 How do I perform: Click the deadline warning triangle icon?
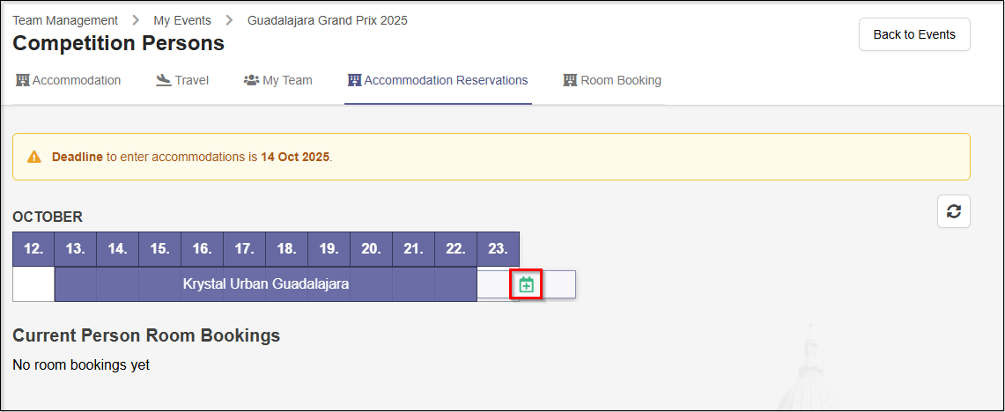(34, 157)
